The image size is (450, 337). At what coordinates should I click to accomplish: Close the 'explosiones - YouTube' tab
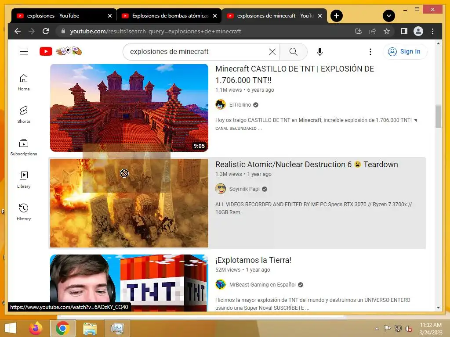[x=109, y=16]
